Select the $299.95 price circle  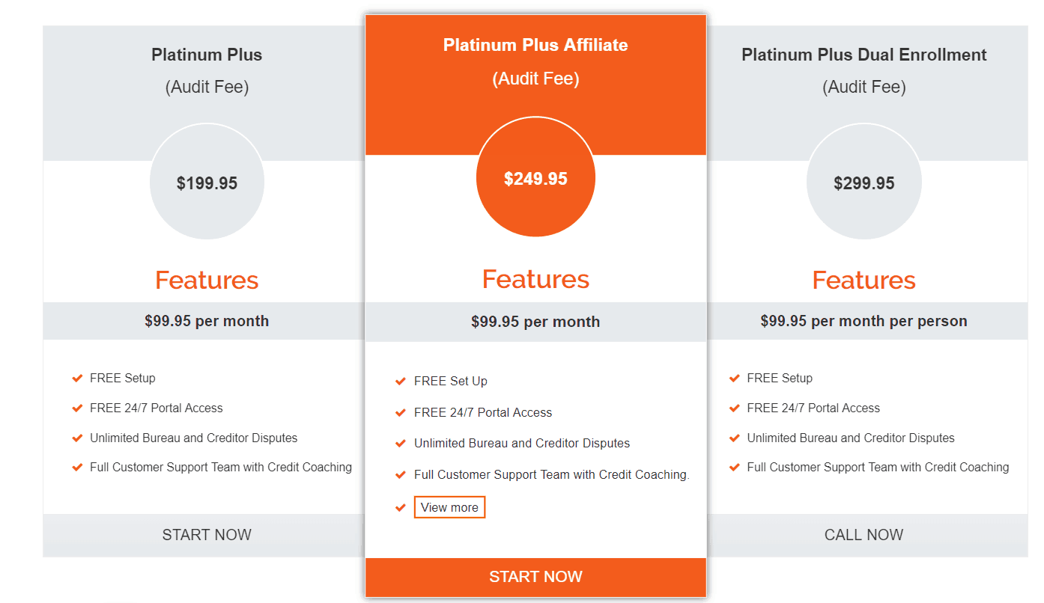pyautogui.click(x=864, y=182)
